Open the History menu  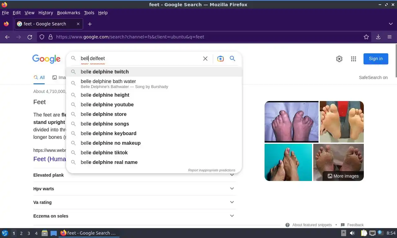coord(46,13)
